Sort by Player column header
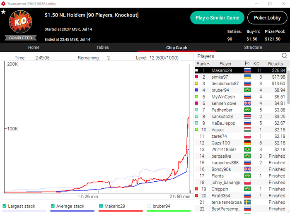 (x=225, y=64)
